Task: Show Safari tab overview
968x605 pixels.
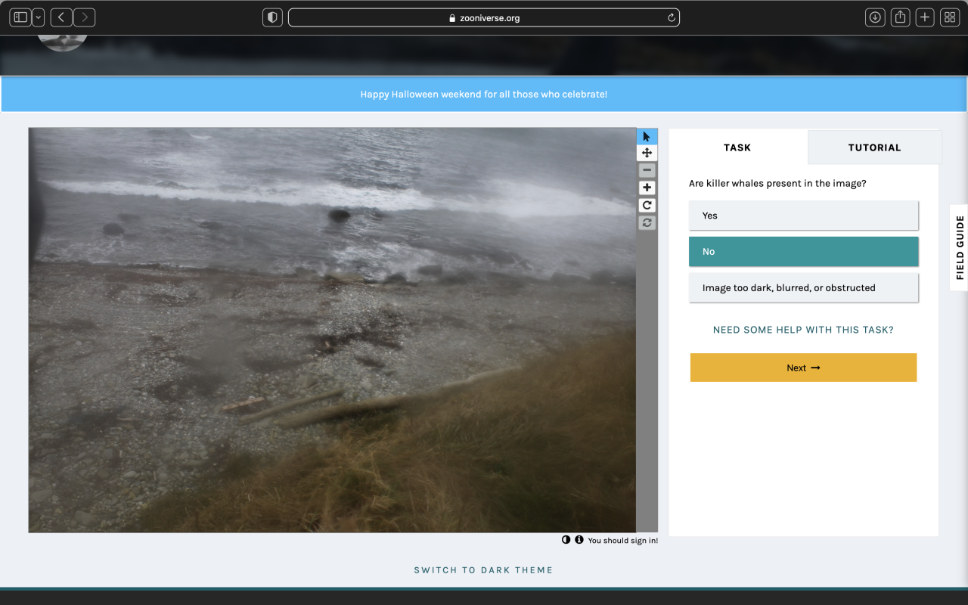Action: 950,17
